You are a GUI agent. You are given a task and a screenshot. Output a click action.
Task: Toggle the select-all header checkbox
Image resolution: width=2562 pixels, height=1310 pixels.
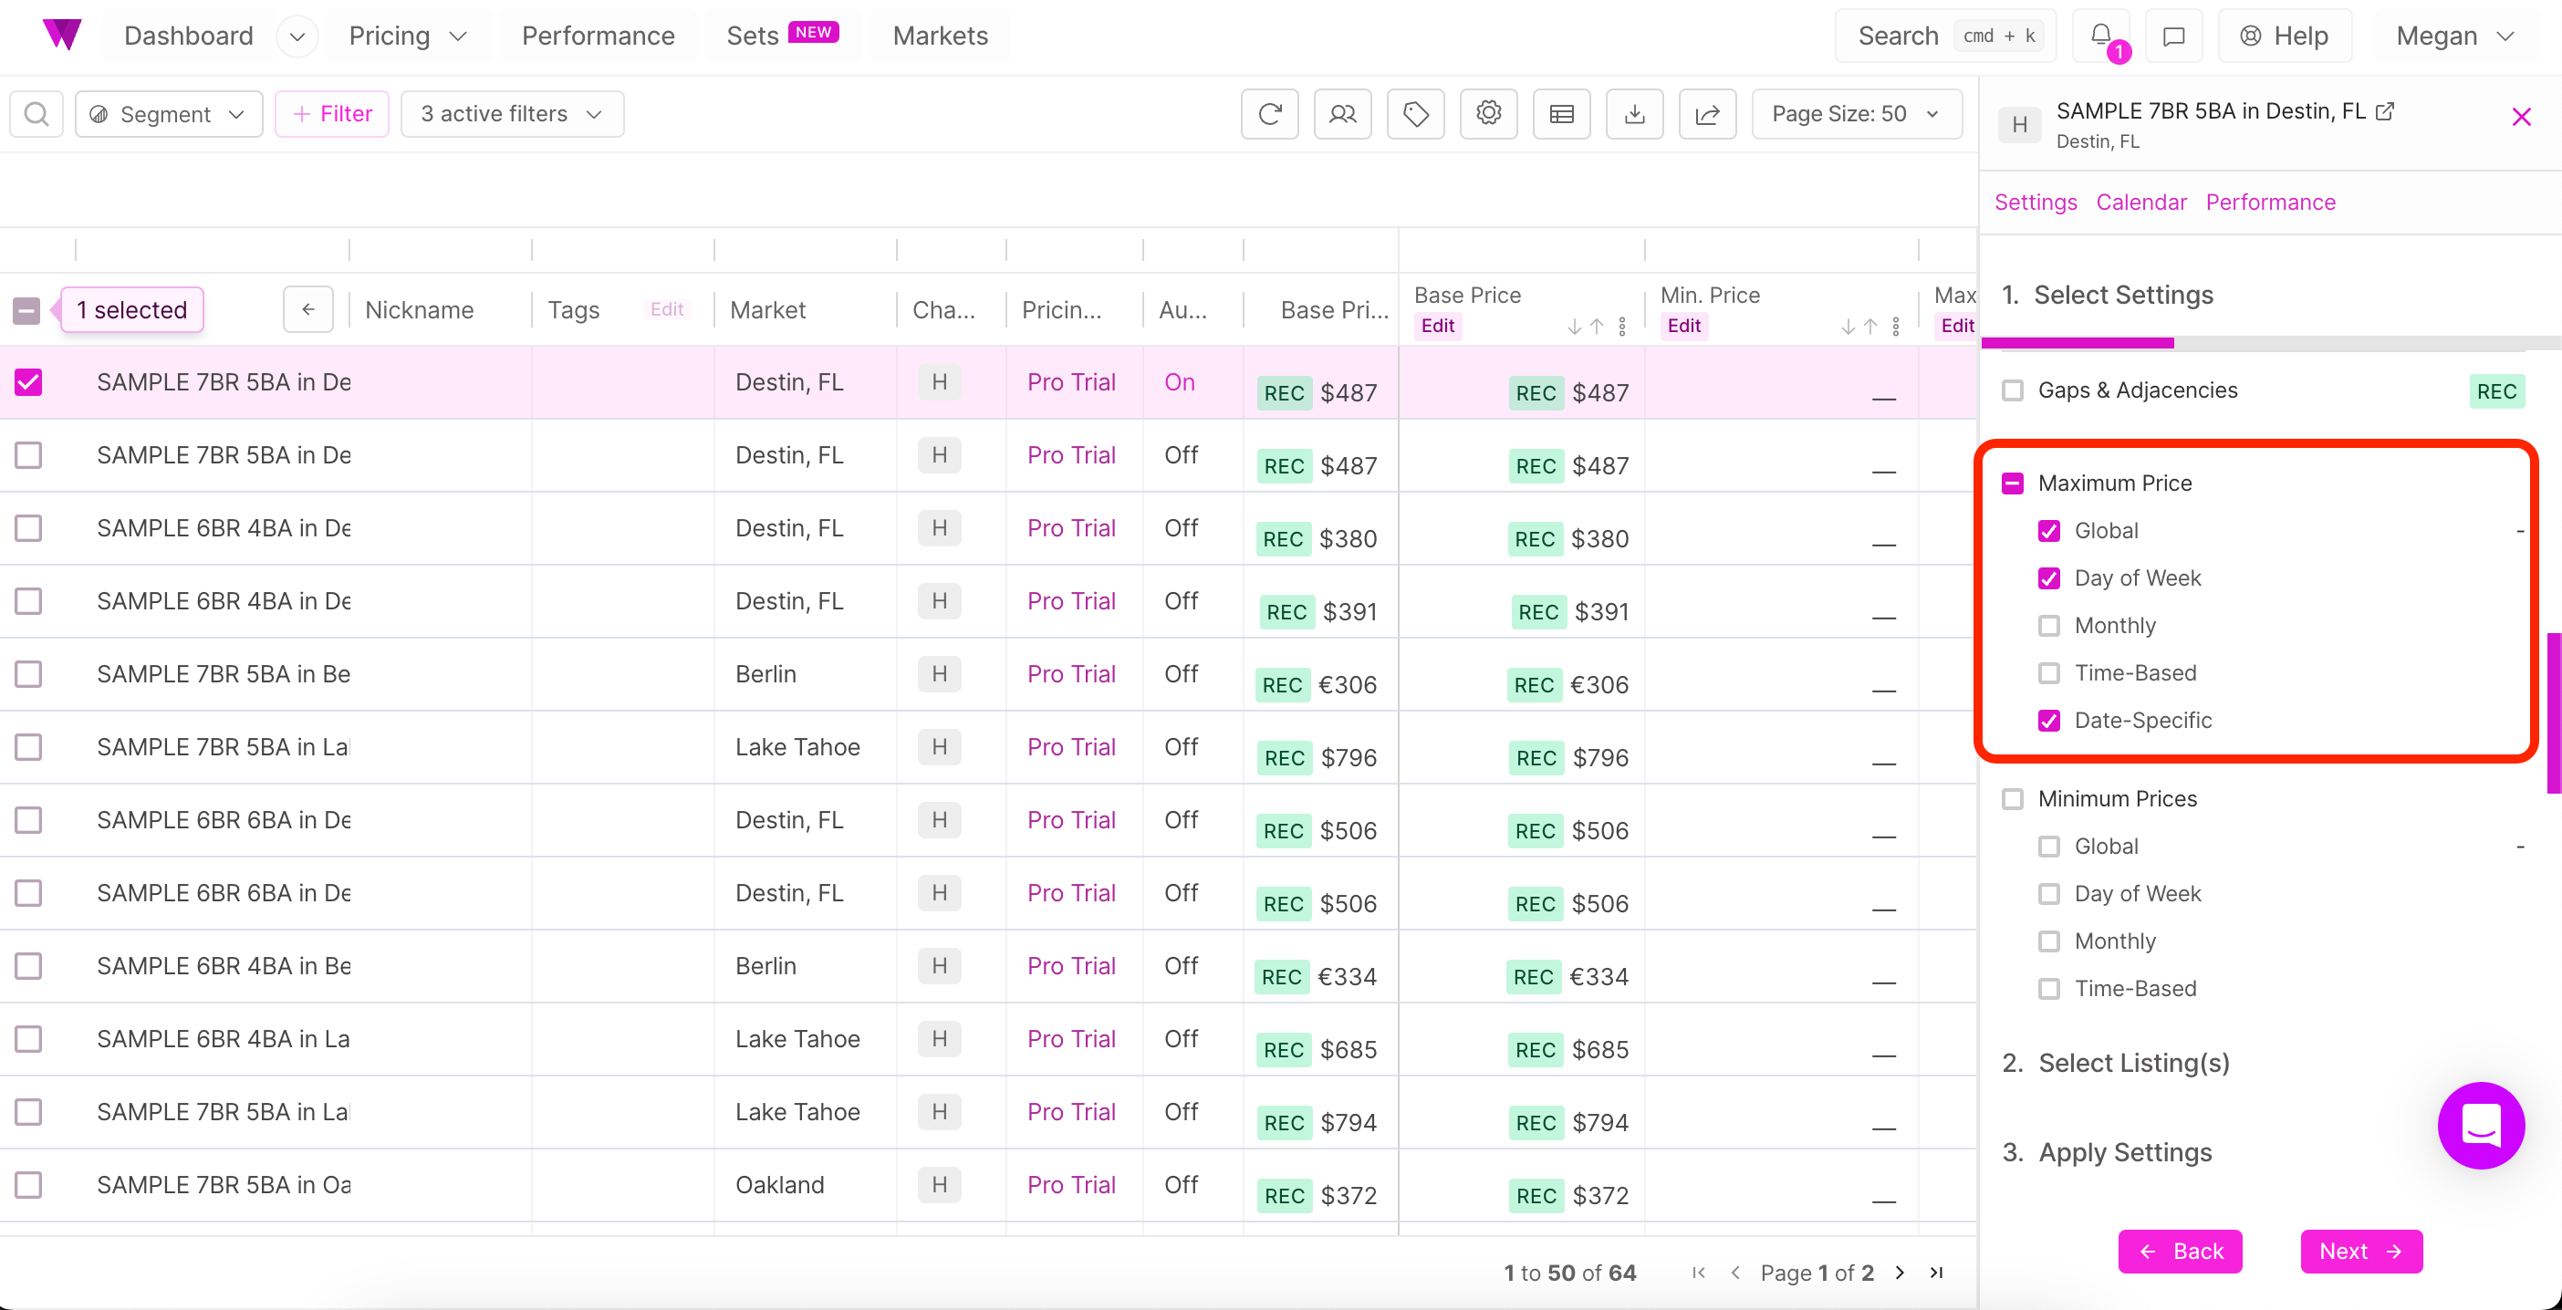tap(26, 310)
